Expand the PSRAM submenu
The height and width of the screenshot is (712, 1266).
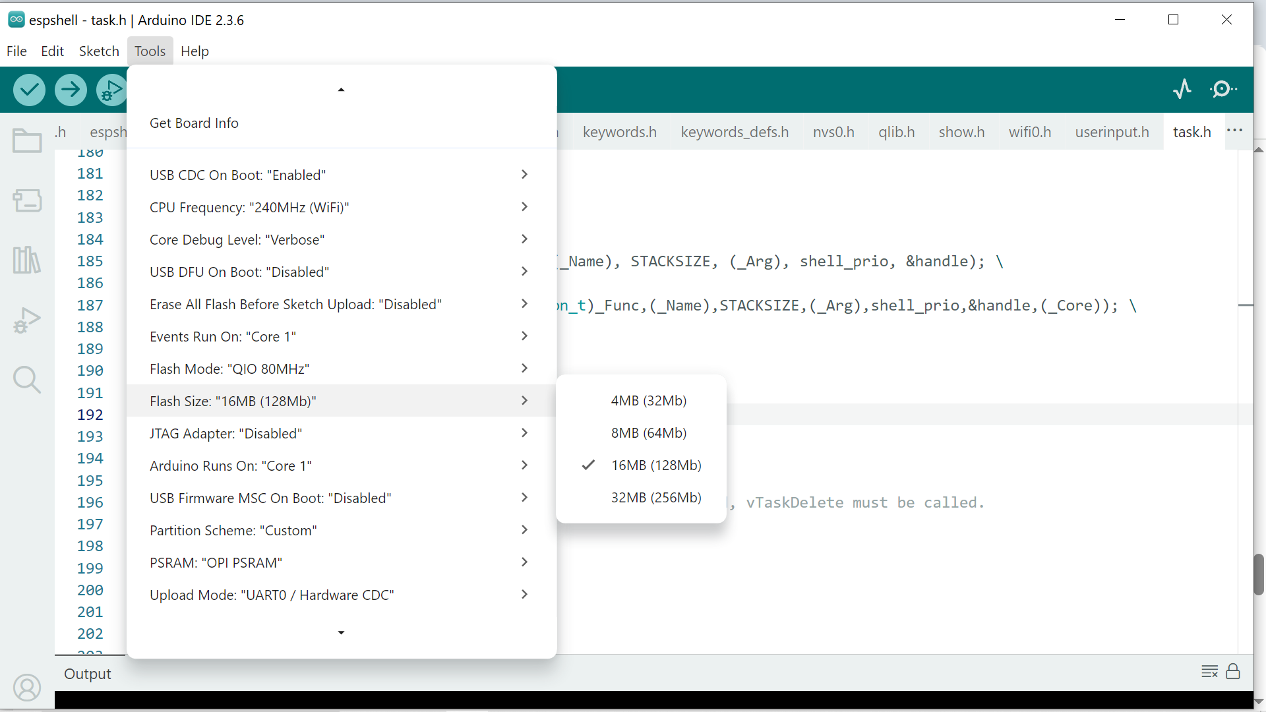(x=342, y=562)
